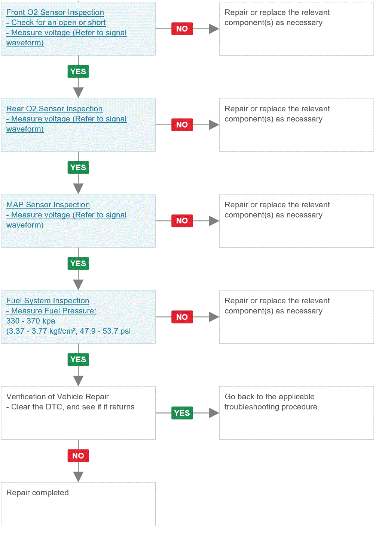Click YES badge below Rear O2 Sensor box
This screenshot has height=538, width=376.
[x=78, y=167]
